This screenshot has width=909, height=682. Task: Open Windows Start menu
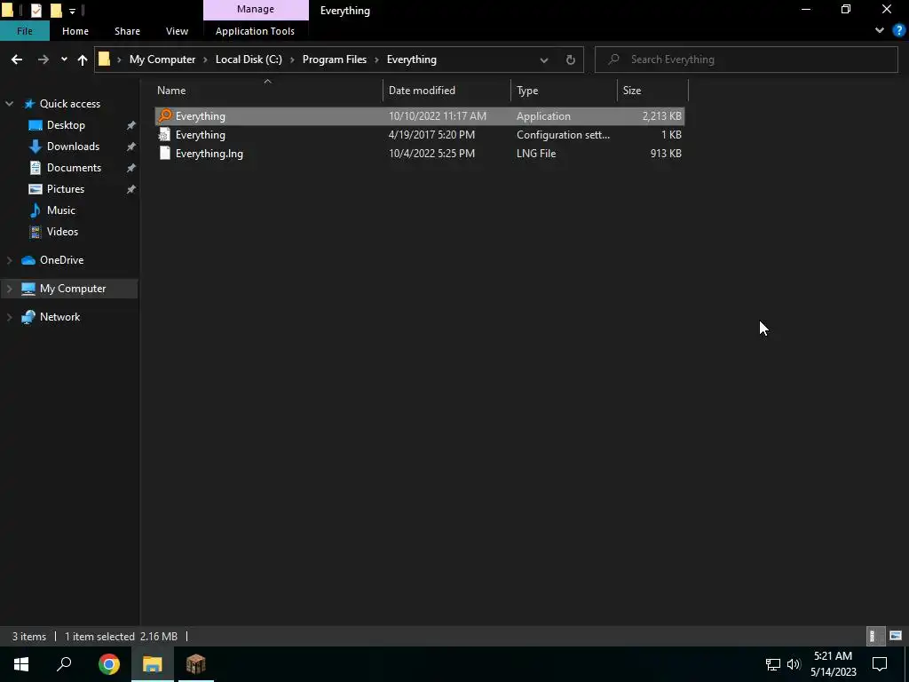point(21,664)
